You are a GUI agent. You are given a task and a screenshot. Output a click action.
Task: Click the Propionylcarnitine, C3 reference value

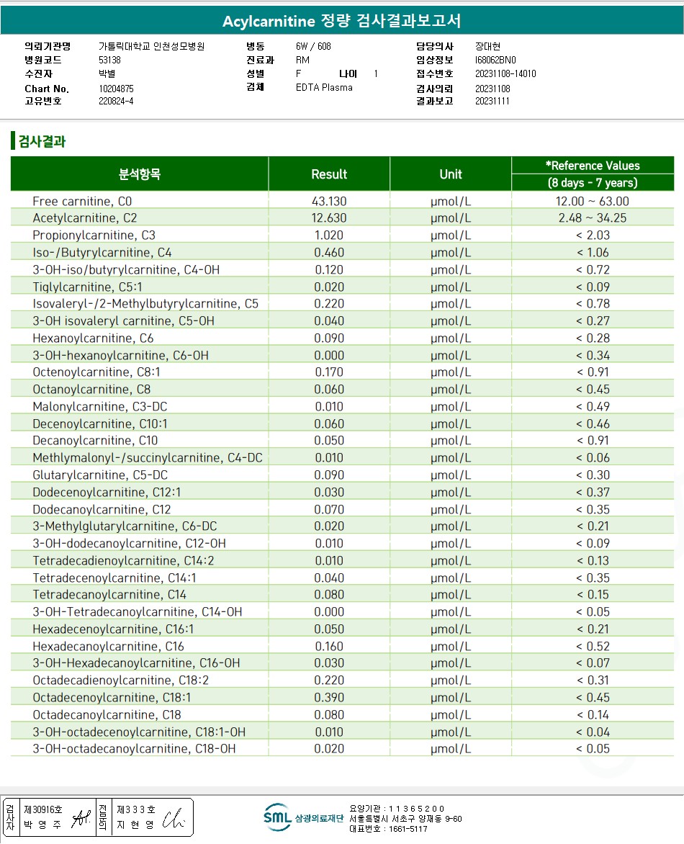[x=593, y=235]
